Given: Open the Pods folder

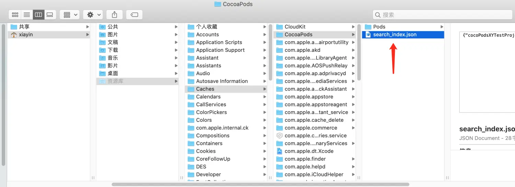Looking at the screenshot, I should pyautogui.click(x=379, y=27).
